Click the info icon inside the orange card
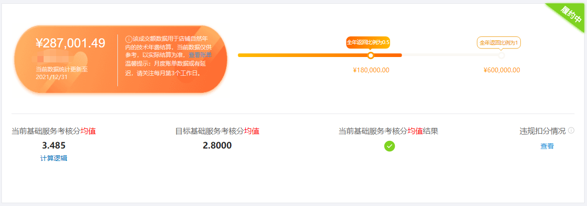This screenshot has height=206, width=587. (x=129, y=39)
